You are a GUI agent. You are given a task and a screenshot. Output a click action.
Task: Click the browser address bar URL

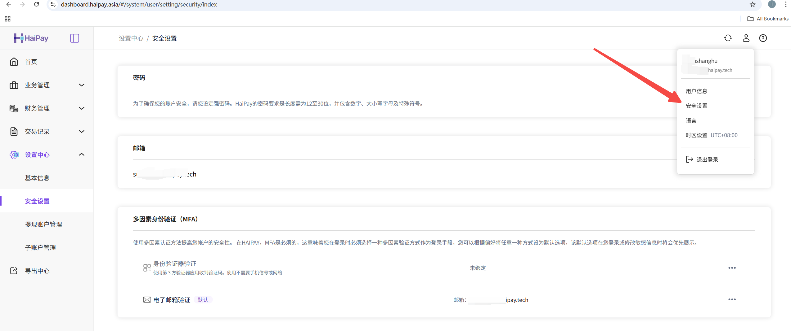139,4
